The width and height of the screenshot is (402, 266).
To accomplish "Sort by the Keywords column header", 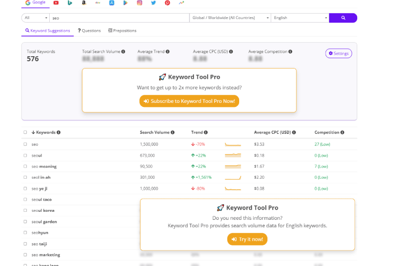I will click(x=43, y=132).
